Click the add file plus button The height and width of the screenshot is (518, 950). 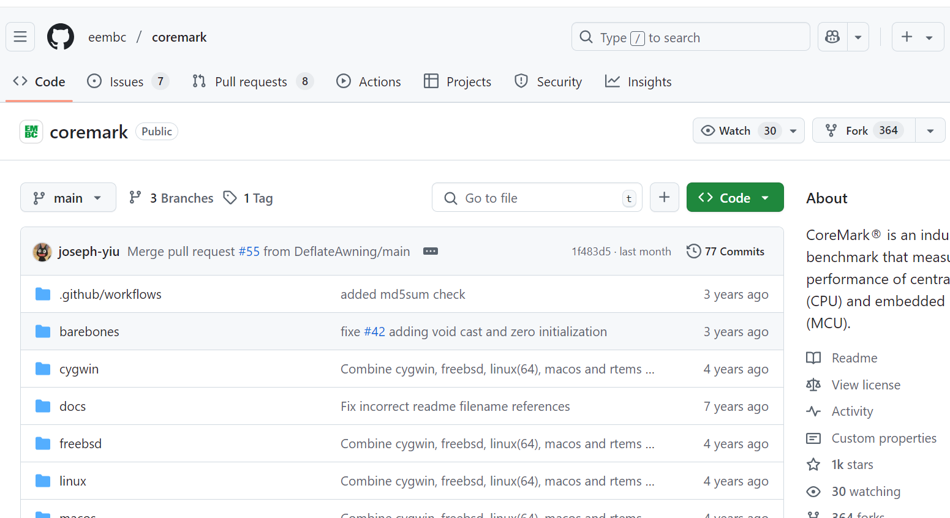[664, 197]
